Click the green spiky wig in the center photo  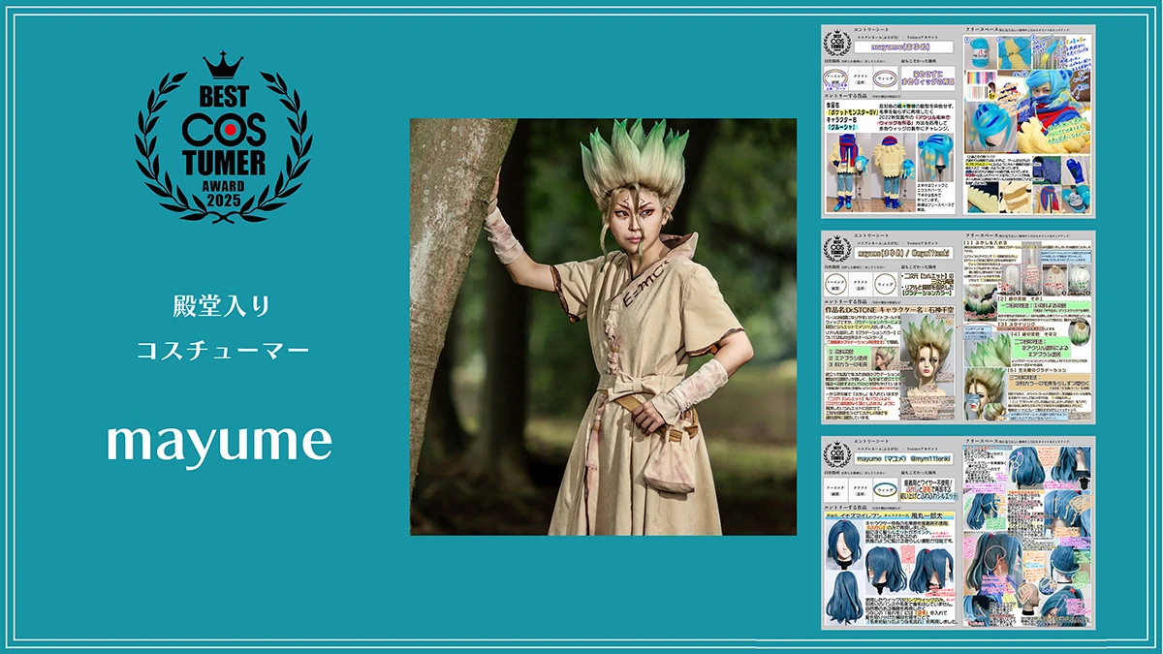(633, 162)
